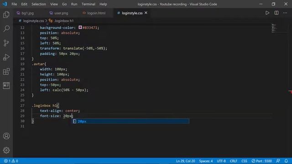The width and height of the screenshot is (292, 164).
Task: Click CRLF end of line setting
Action: point(233,161)
